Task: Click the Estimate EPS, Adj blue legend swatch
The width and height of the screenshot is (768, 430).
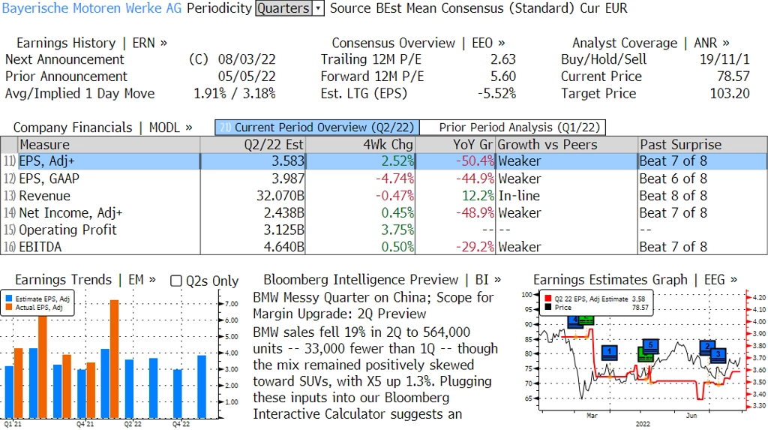Action: (x=9, y=299)
